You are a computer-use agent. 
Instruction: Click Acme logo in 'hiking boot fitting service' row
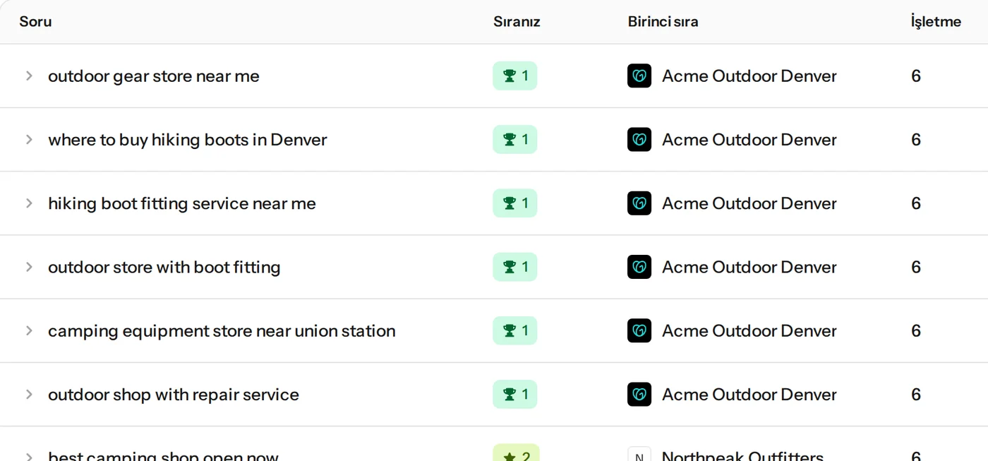639,203
